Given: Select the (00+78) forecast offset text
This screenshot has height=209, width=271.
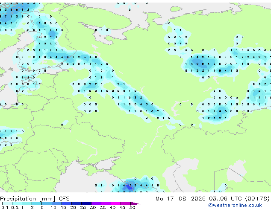Looking at the screenshot, I should pos(257,199).
